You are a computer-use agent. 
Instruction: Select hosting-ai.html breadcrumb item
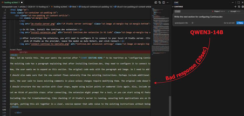[x=60, y=7]
